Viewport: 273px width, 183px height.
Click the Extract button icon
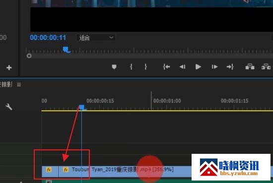tap(266, 67)
